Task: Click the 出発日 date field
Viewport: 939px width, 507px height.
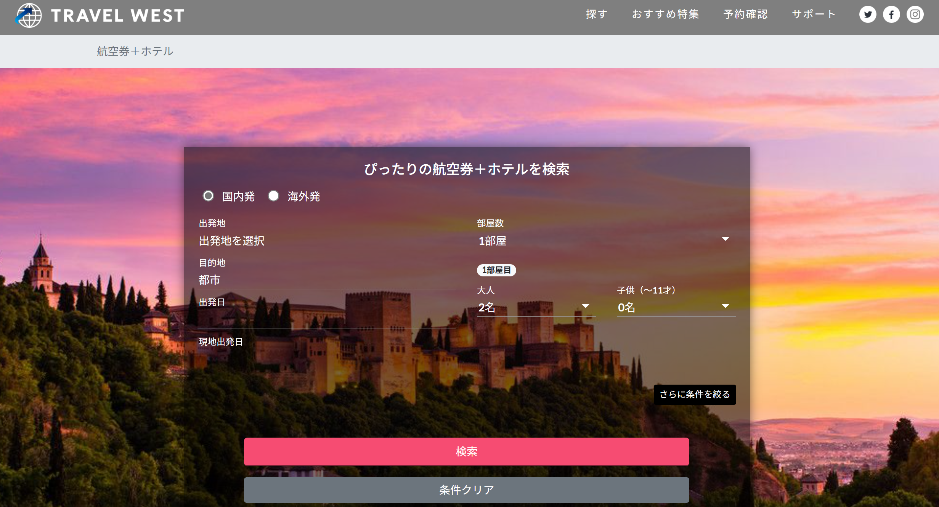Action: tap(327, 319)
